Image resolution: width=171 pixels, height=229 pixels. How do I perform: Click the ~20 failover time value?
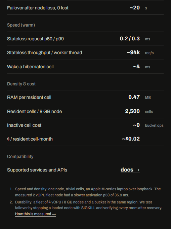135,8
